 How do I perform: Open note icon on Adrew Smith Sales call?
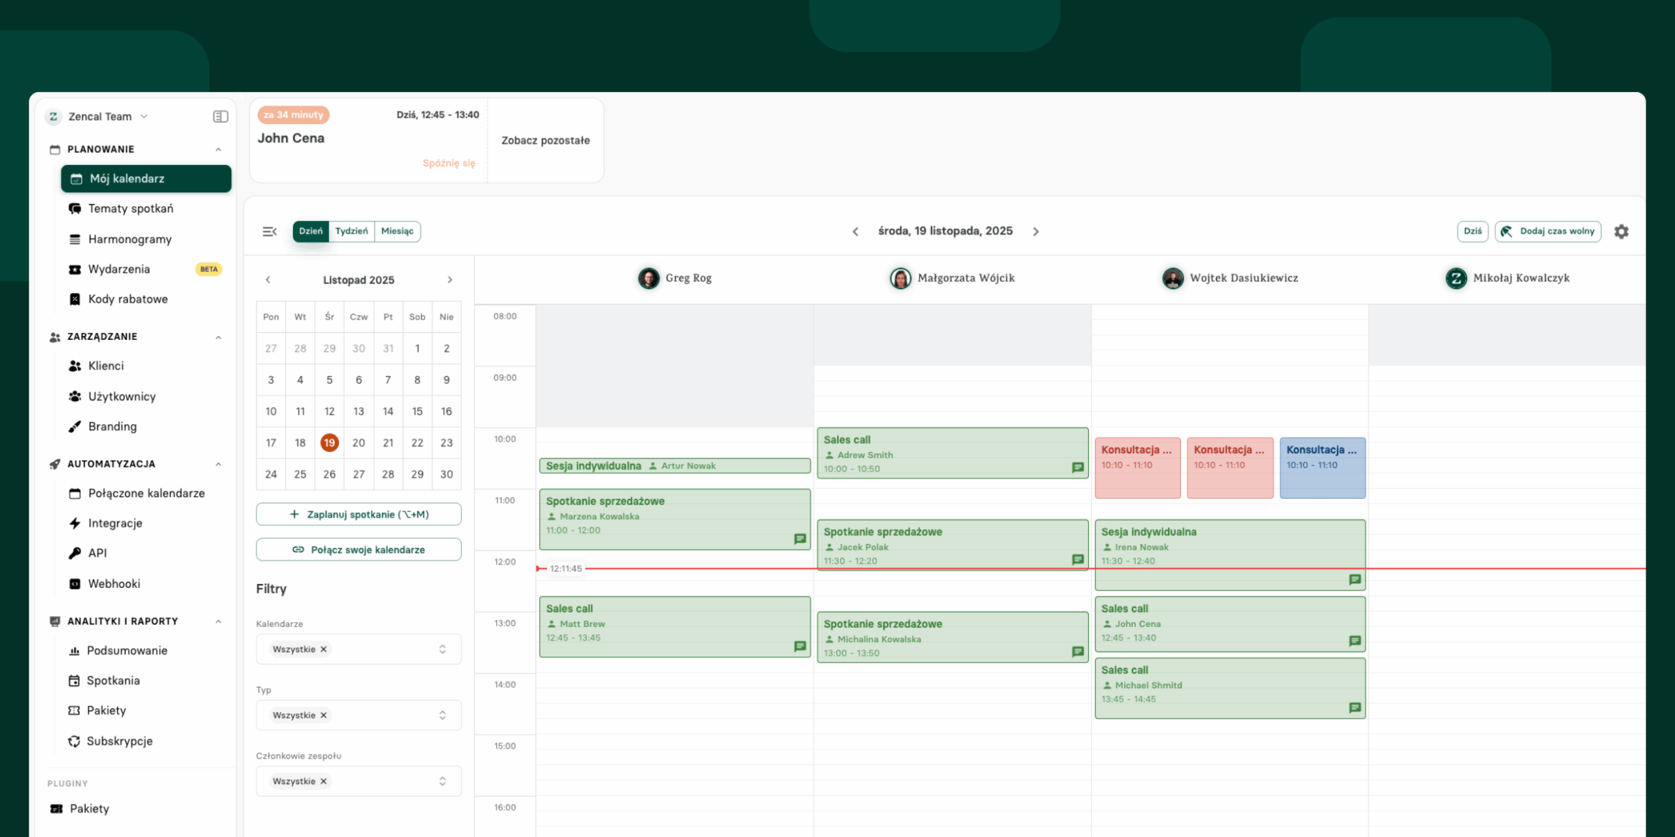coord(1078,468)
